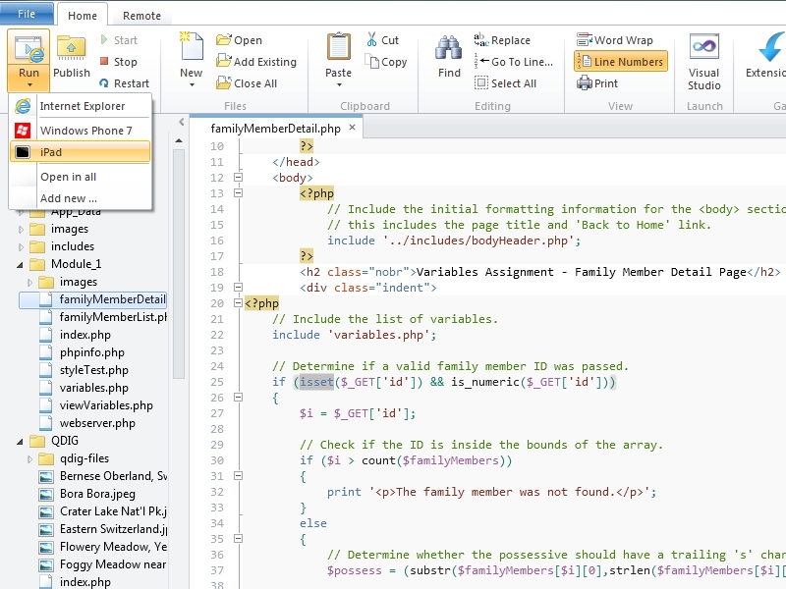The height and width of the screenshot is (589, 786).
Task: Switch to the Remote ribbon tab
Action: [141, 16]
